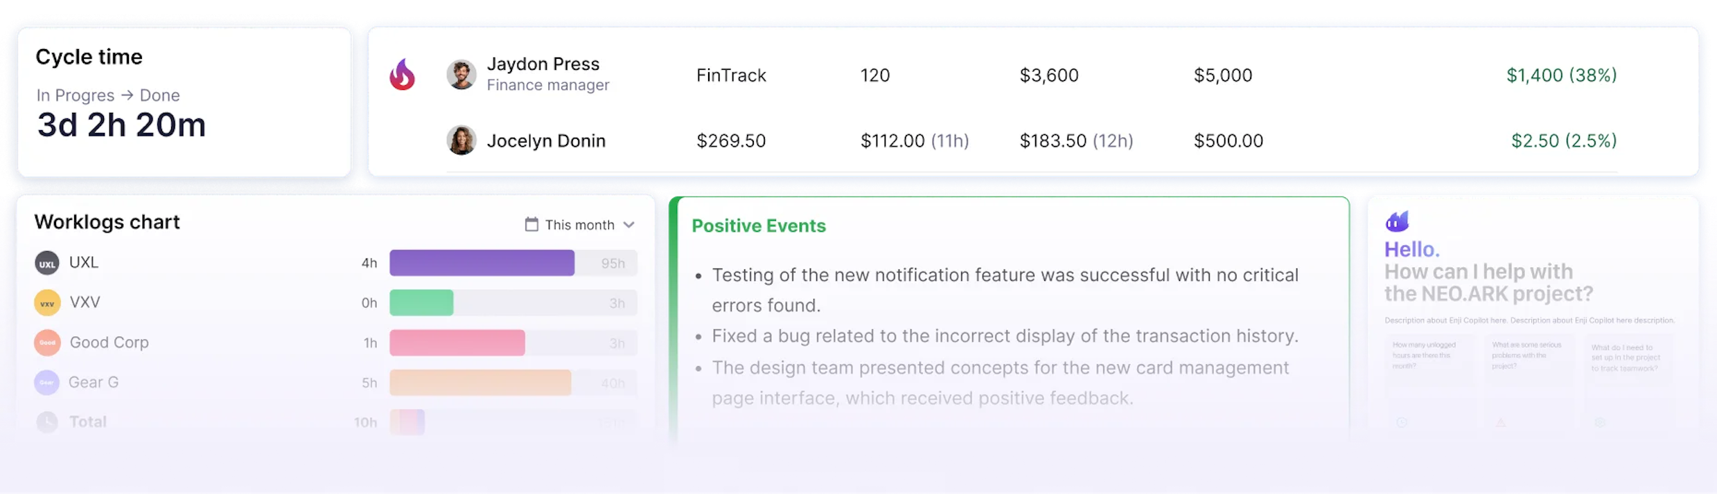Click the Positive Events heading
The image size is (1717, 494).
(x=759, y=226)
